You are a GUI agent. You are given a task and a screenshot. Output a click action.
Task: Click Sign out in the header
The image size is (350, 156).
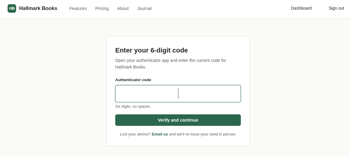point(336,8)
